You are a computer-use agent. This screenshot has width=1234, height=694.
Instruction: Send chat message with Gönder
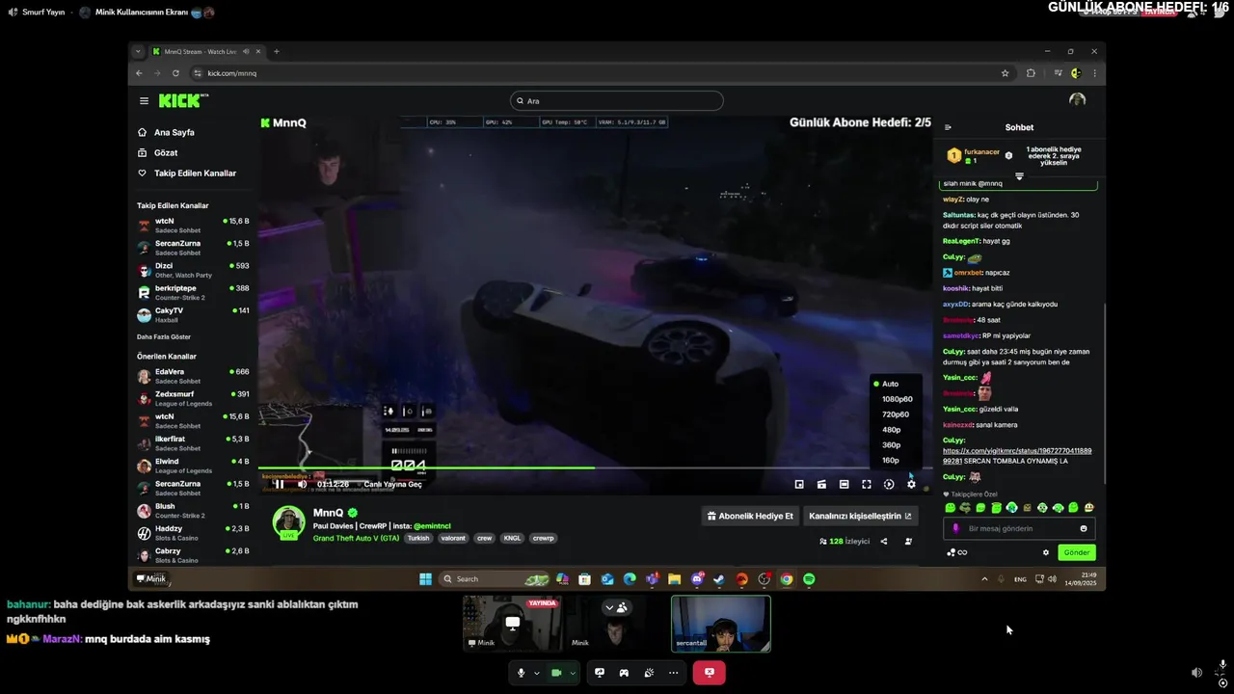(1077, 552)
